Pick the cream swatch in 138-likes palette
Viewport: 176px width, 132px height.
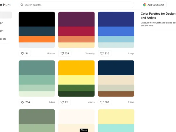coord(77,45)
